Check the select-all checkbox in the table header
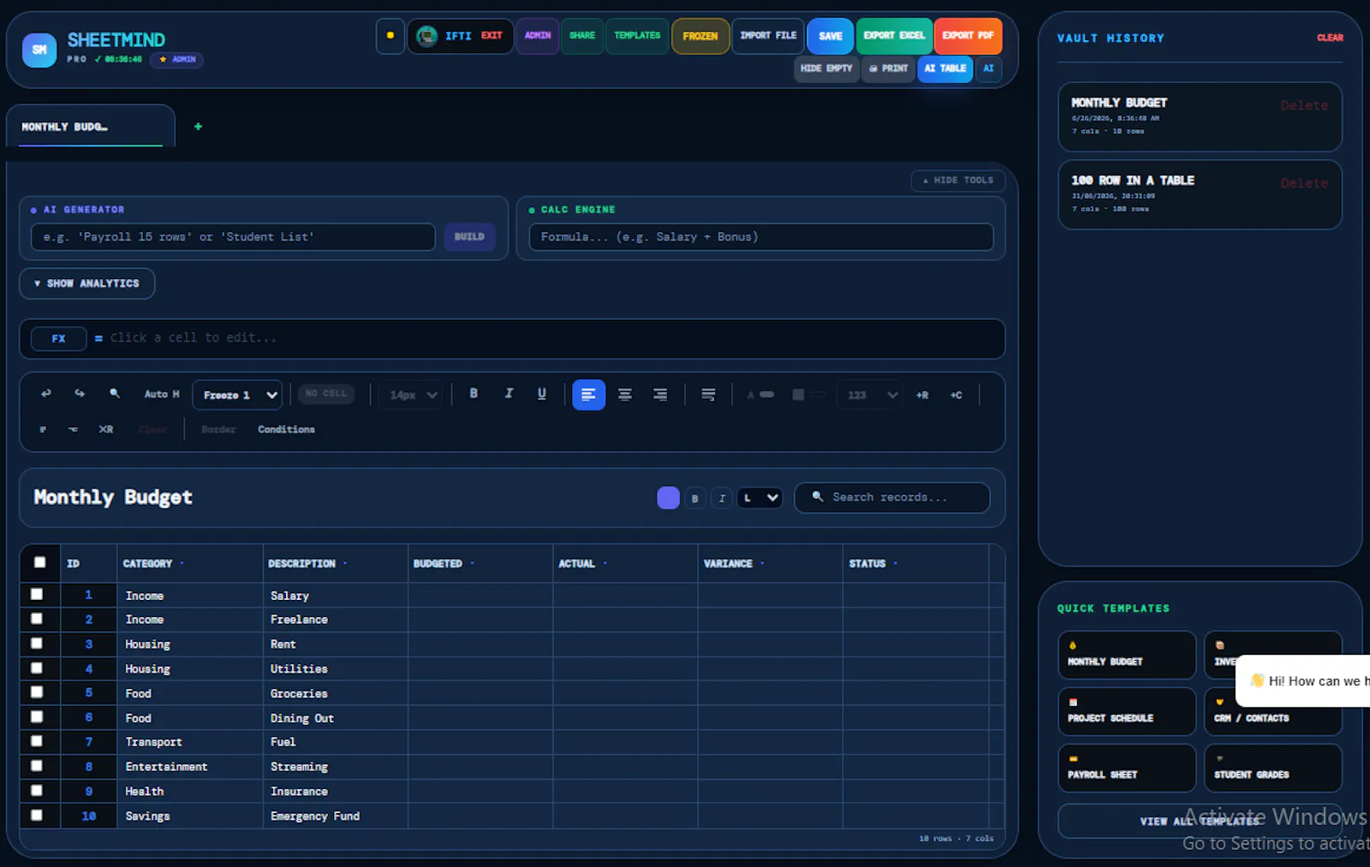The width and height of the screenshot is (1370, 867). click(x=39, y=562)
